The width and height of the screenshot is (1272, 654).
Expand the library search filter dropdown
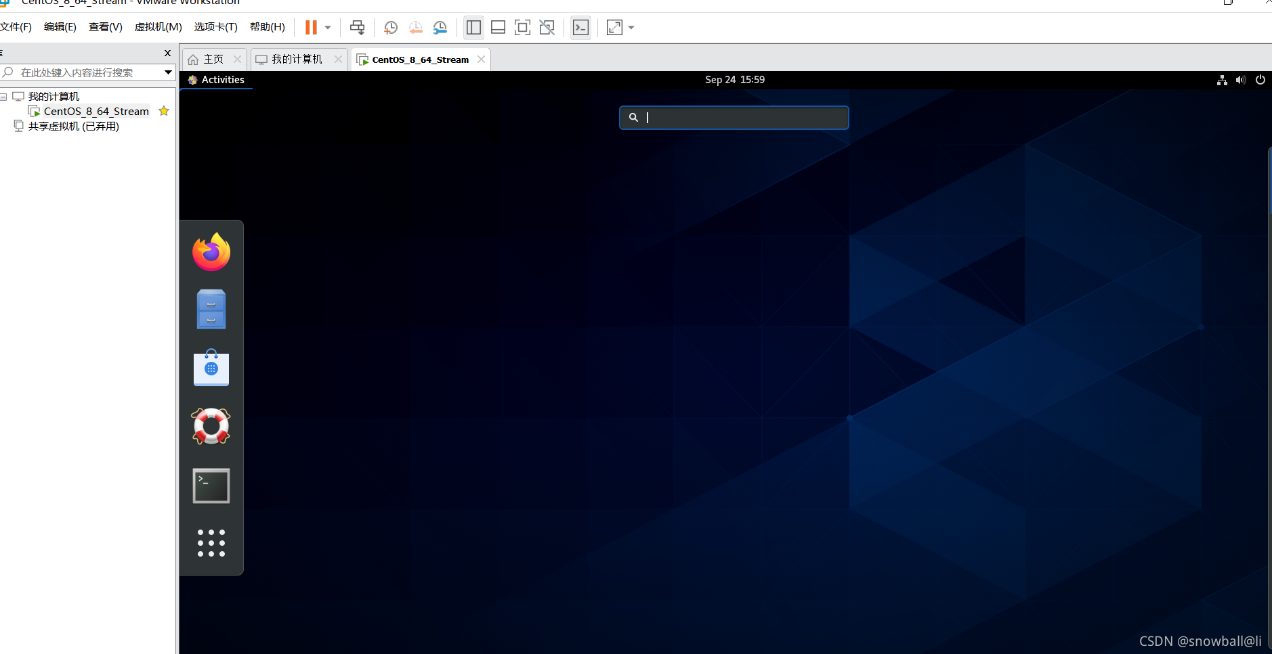167,72
